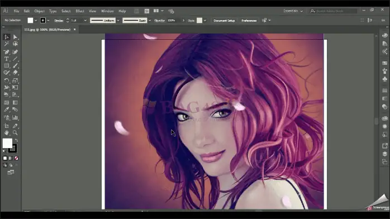Open stroke color dropdown in control bar
Image resolution: width=390 pixels, height=219 pixels.
point(48,20)
